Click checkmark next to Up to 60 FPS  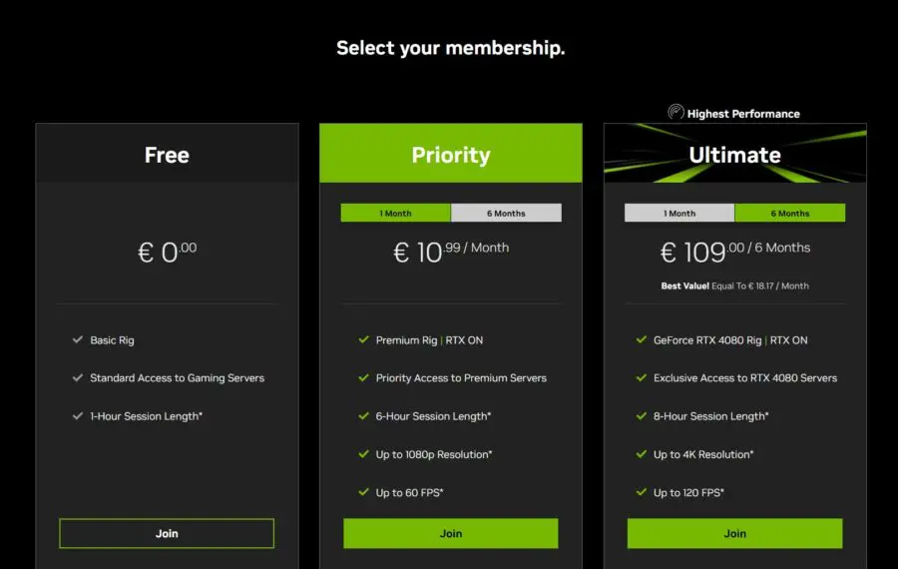point(363,492)
